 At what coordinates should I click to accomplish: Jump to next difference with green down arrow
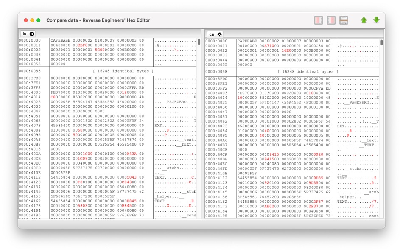(376, 20)
